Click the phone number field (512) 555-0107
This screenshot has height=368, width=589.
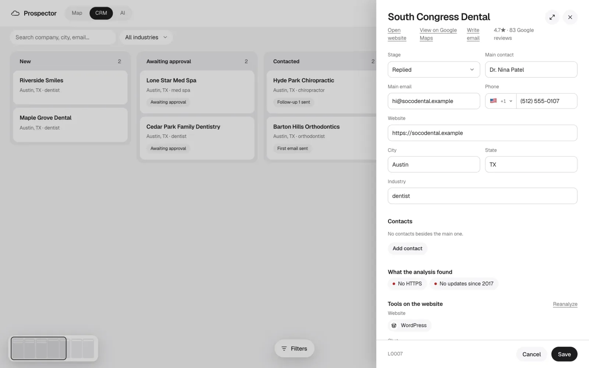(x=547, y=101)
